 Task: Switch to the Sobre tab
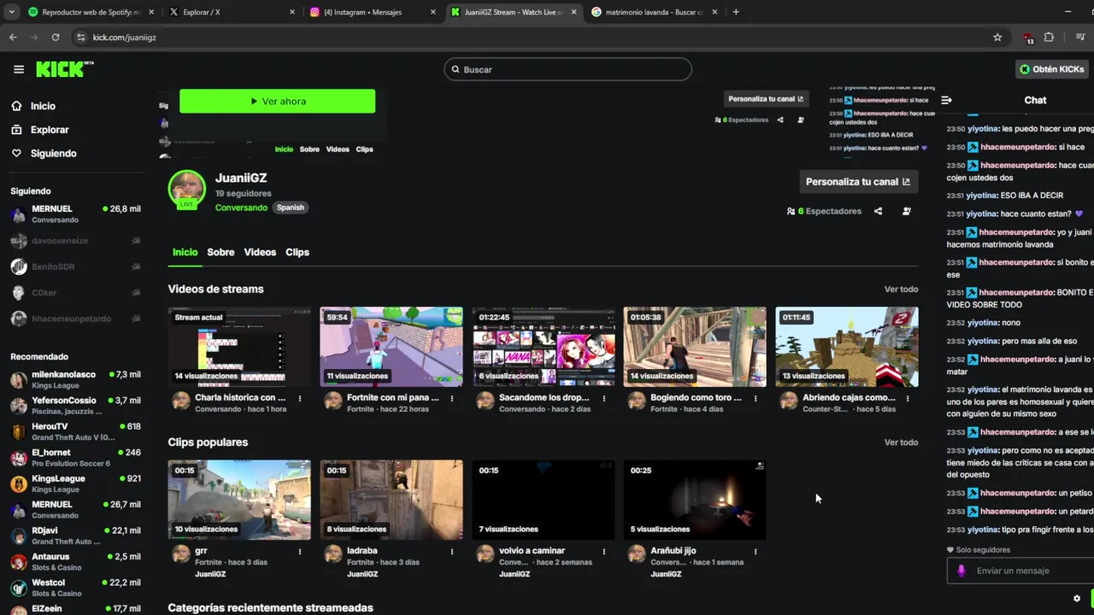click(221, 252)
